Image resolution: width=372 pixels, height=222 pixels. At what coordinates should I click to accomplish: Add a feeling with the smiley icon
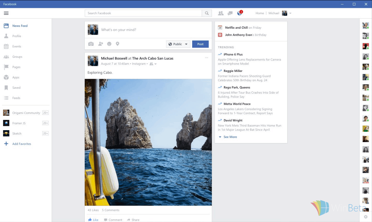point(109,44)
